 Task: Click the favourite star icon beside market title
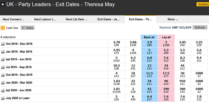(x=3, y=4)
